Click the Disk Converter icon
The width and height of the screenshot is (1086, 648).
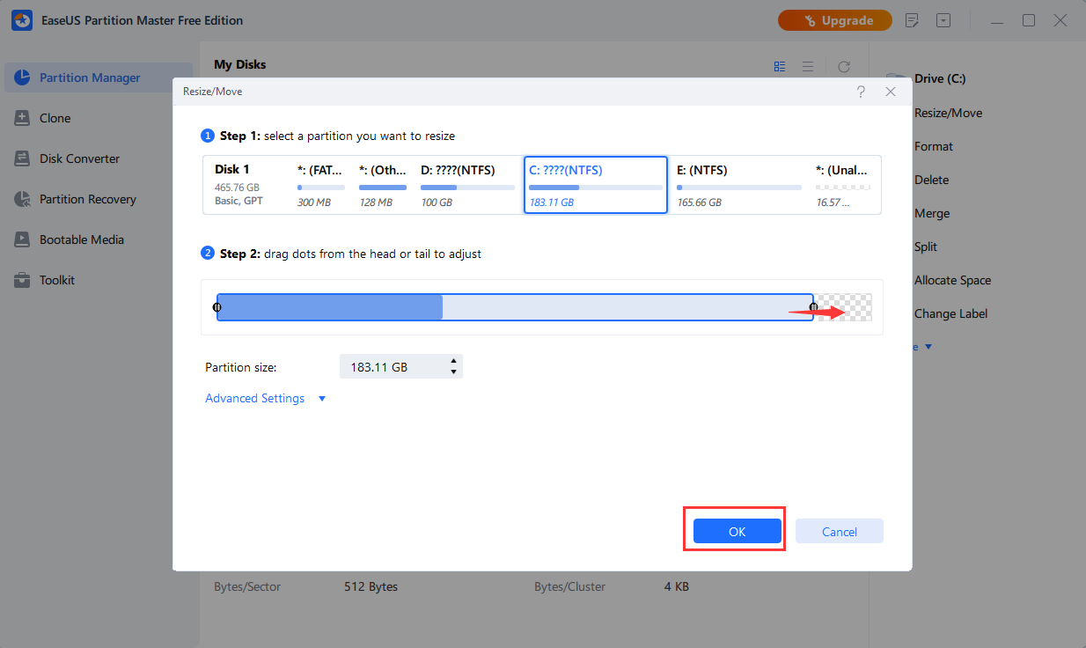pyautogui.click(x=22, y=158)
